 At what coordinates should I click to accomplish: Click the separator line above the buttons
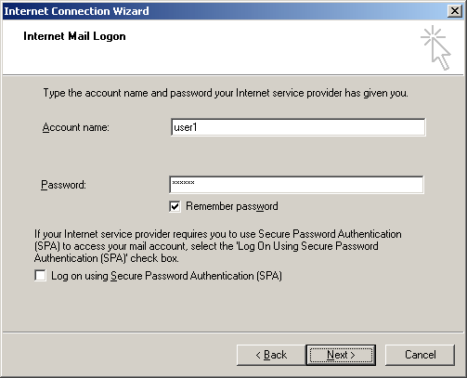coord(233,332)
